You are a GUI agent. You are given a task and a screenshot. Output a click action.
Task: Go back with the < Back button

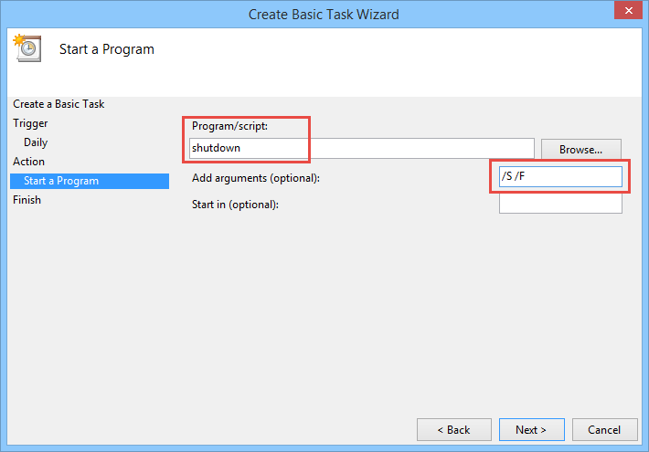454,430
